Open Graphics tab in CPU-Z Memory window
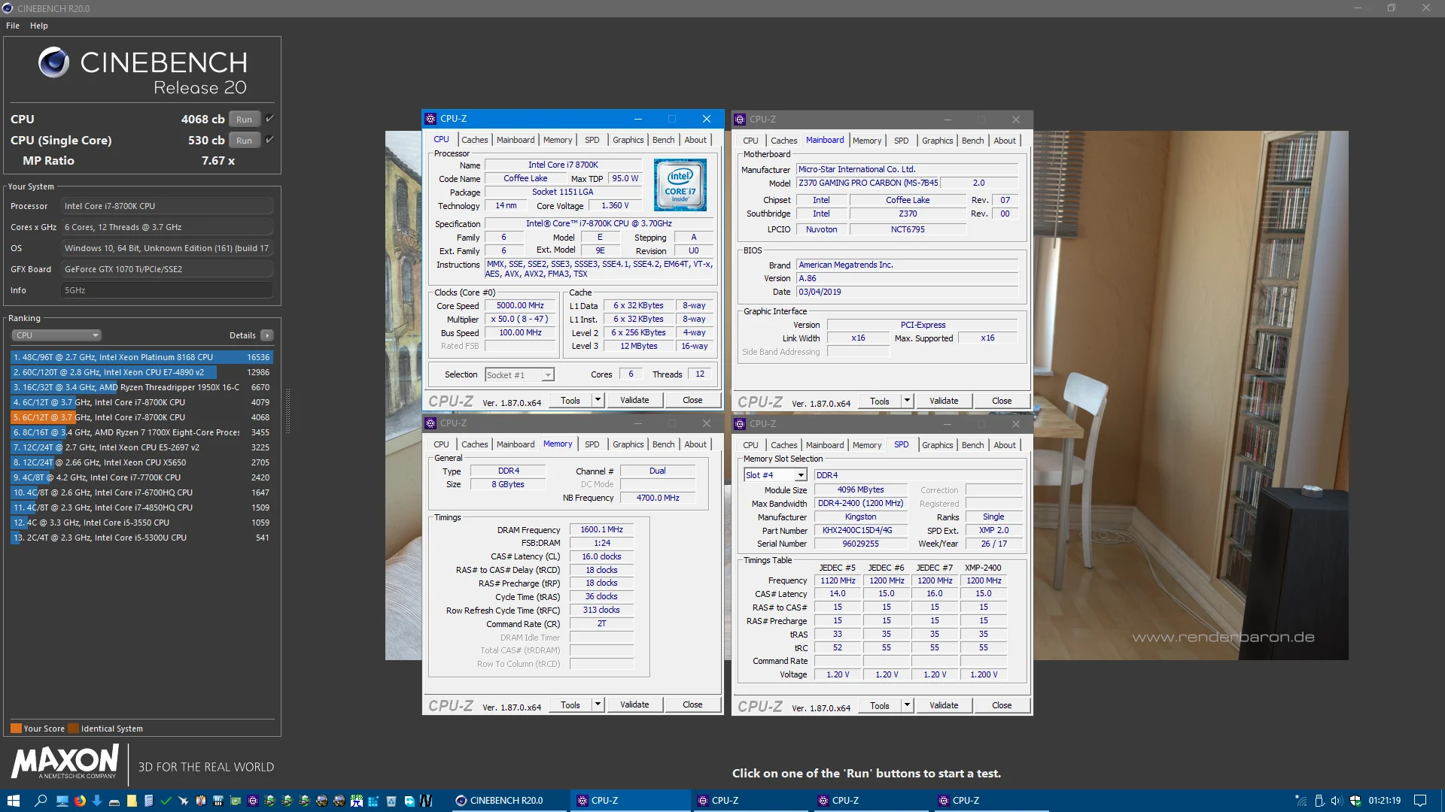Viewport: 1445px width, 812px height. (628, 444)
